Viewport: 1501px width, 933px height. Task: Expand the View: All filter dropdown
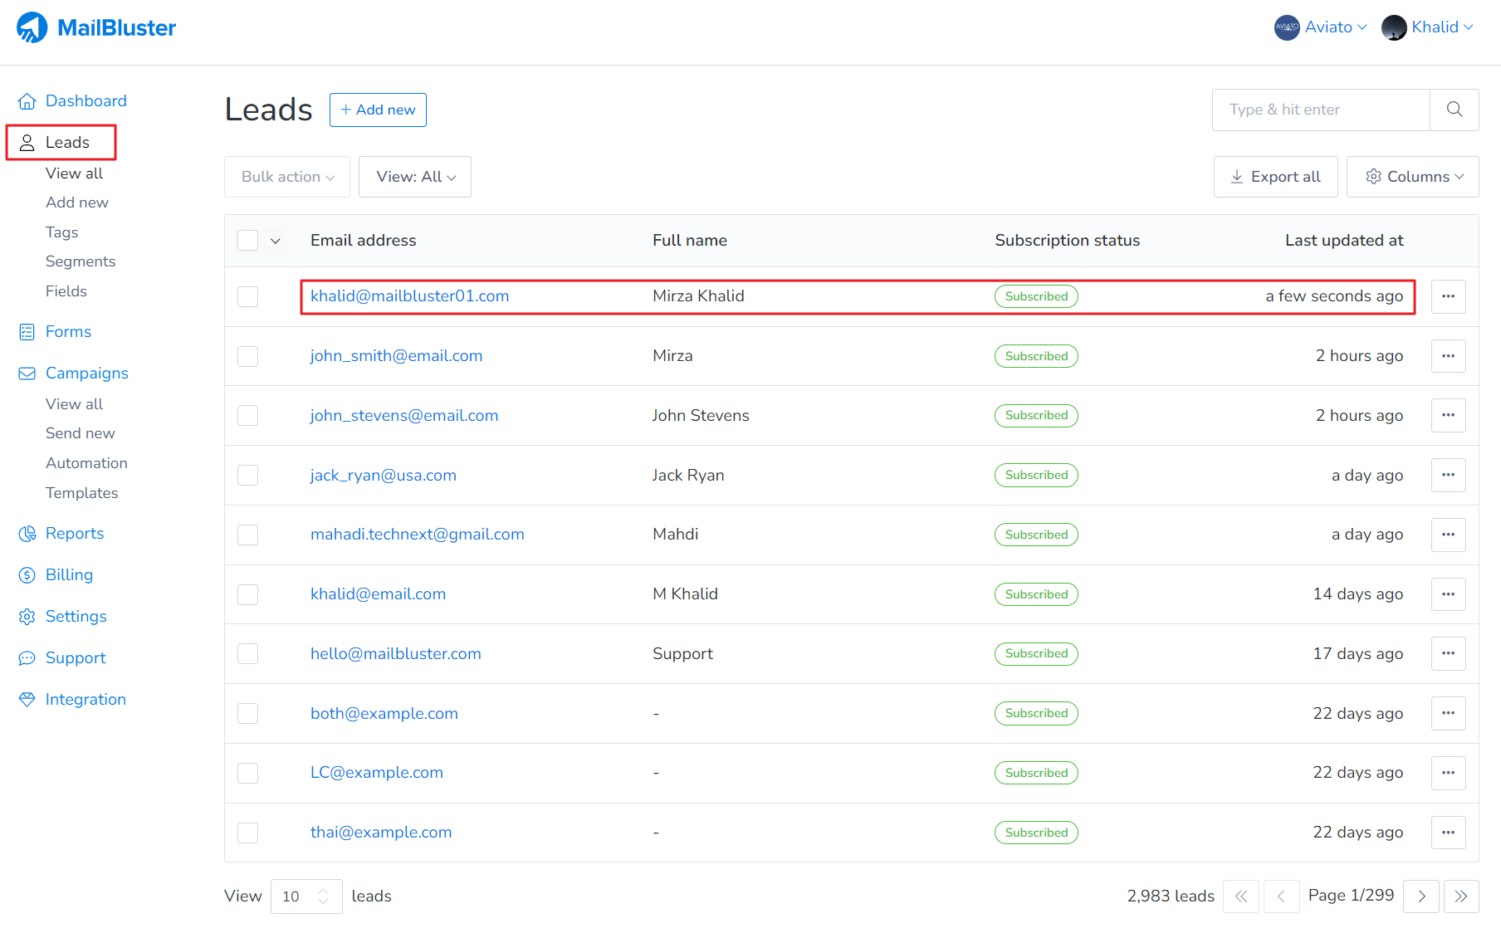[x=415, y=177]
